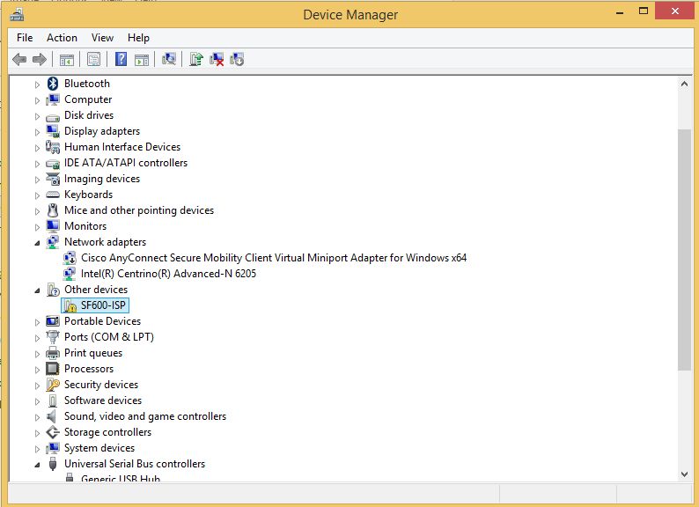Click the Properties toolbar icon

[93, 59]
